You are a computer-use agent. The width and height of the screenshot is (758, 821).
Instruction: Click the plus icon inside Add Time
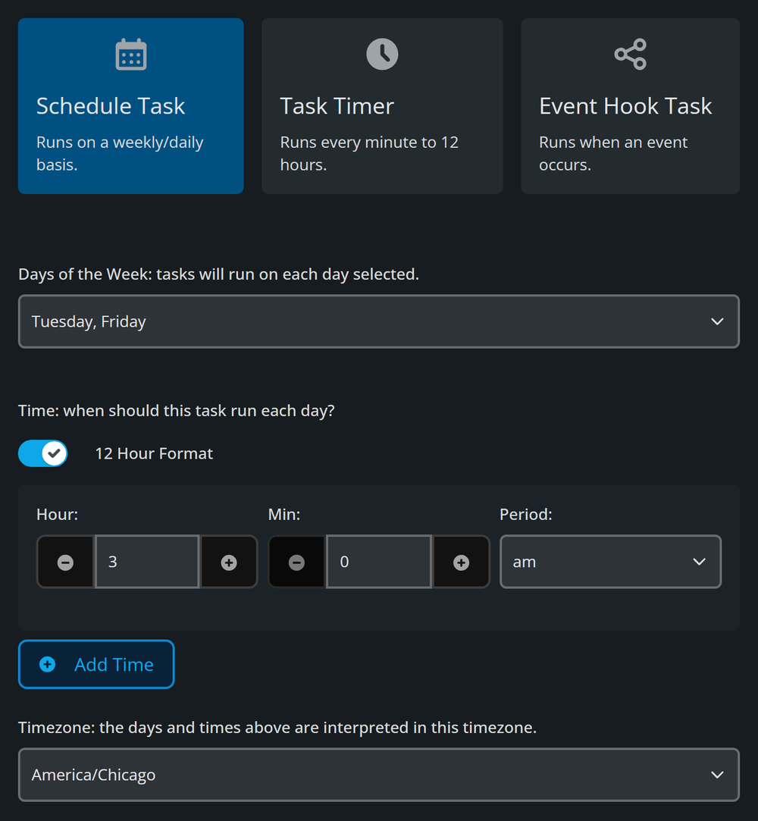47,664
